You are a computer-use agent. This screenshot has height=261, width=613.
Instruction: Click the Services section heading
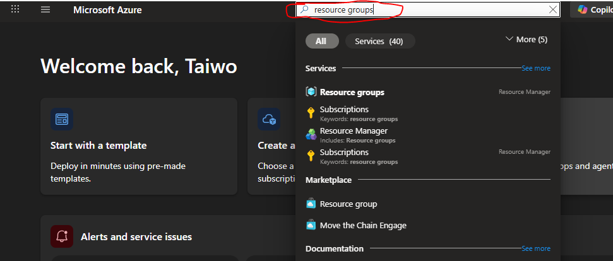tap(321, 68)
